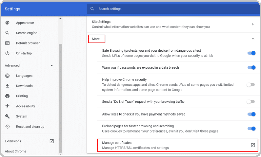
Task: Open Manage certificates row
Action: click(x=178, y=145)
